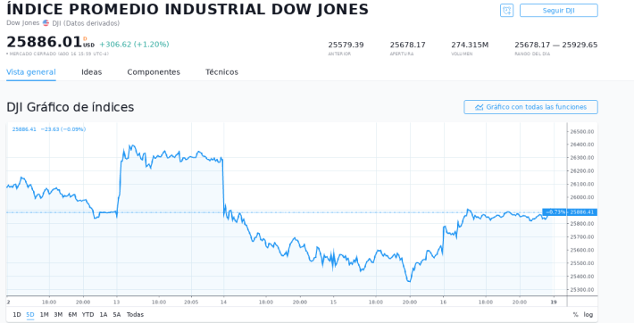Open the Componentes tab

coord(154,72)
